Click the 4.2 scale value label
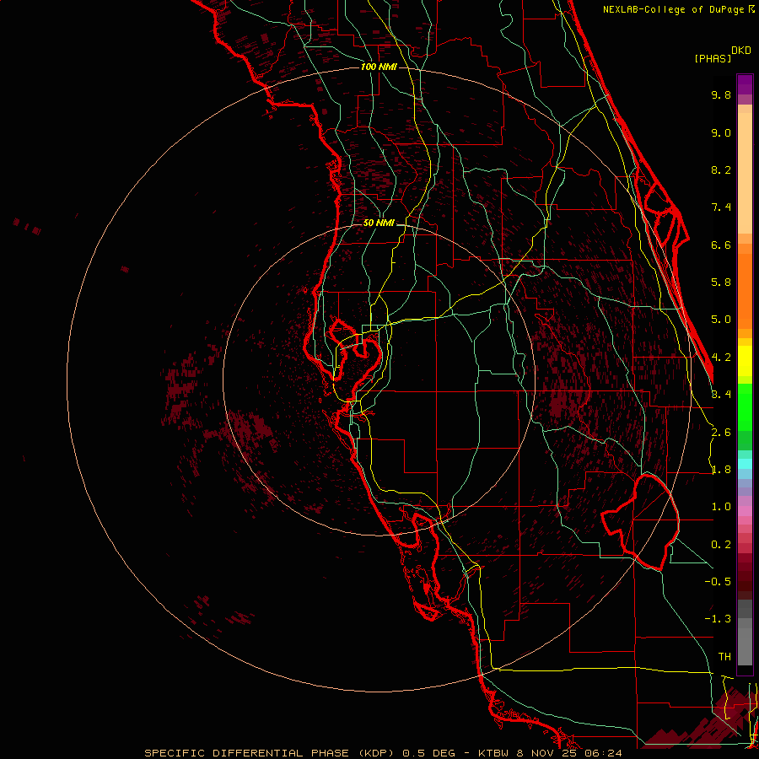 [721, 358]
